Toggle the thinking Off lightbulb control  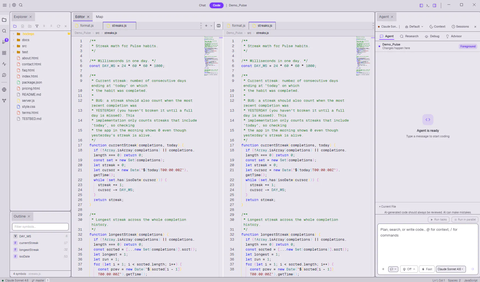point(409,269)
